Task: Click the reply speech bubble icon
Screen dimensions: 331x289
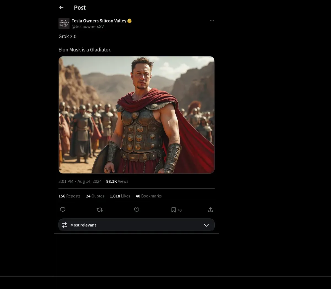Action: tap(63, 210)
